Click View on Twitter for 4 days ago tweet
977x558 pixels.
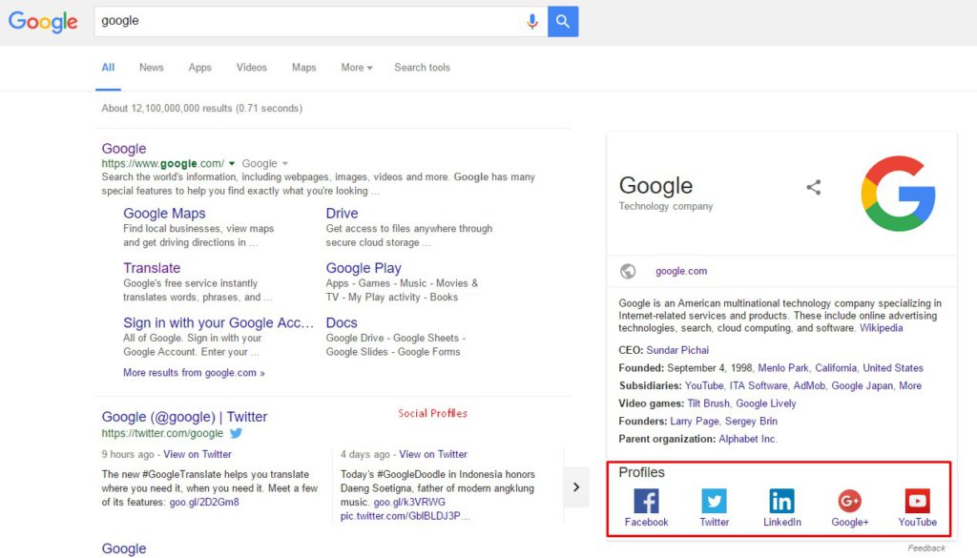433,455
